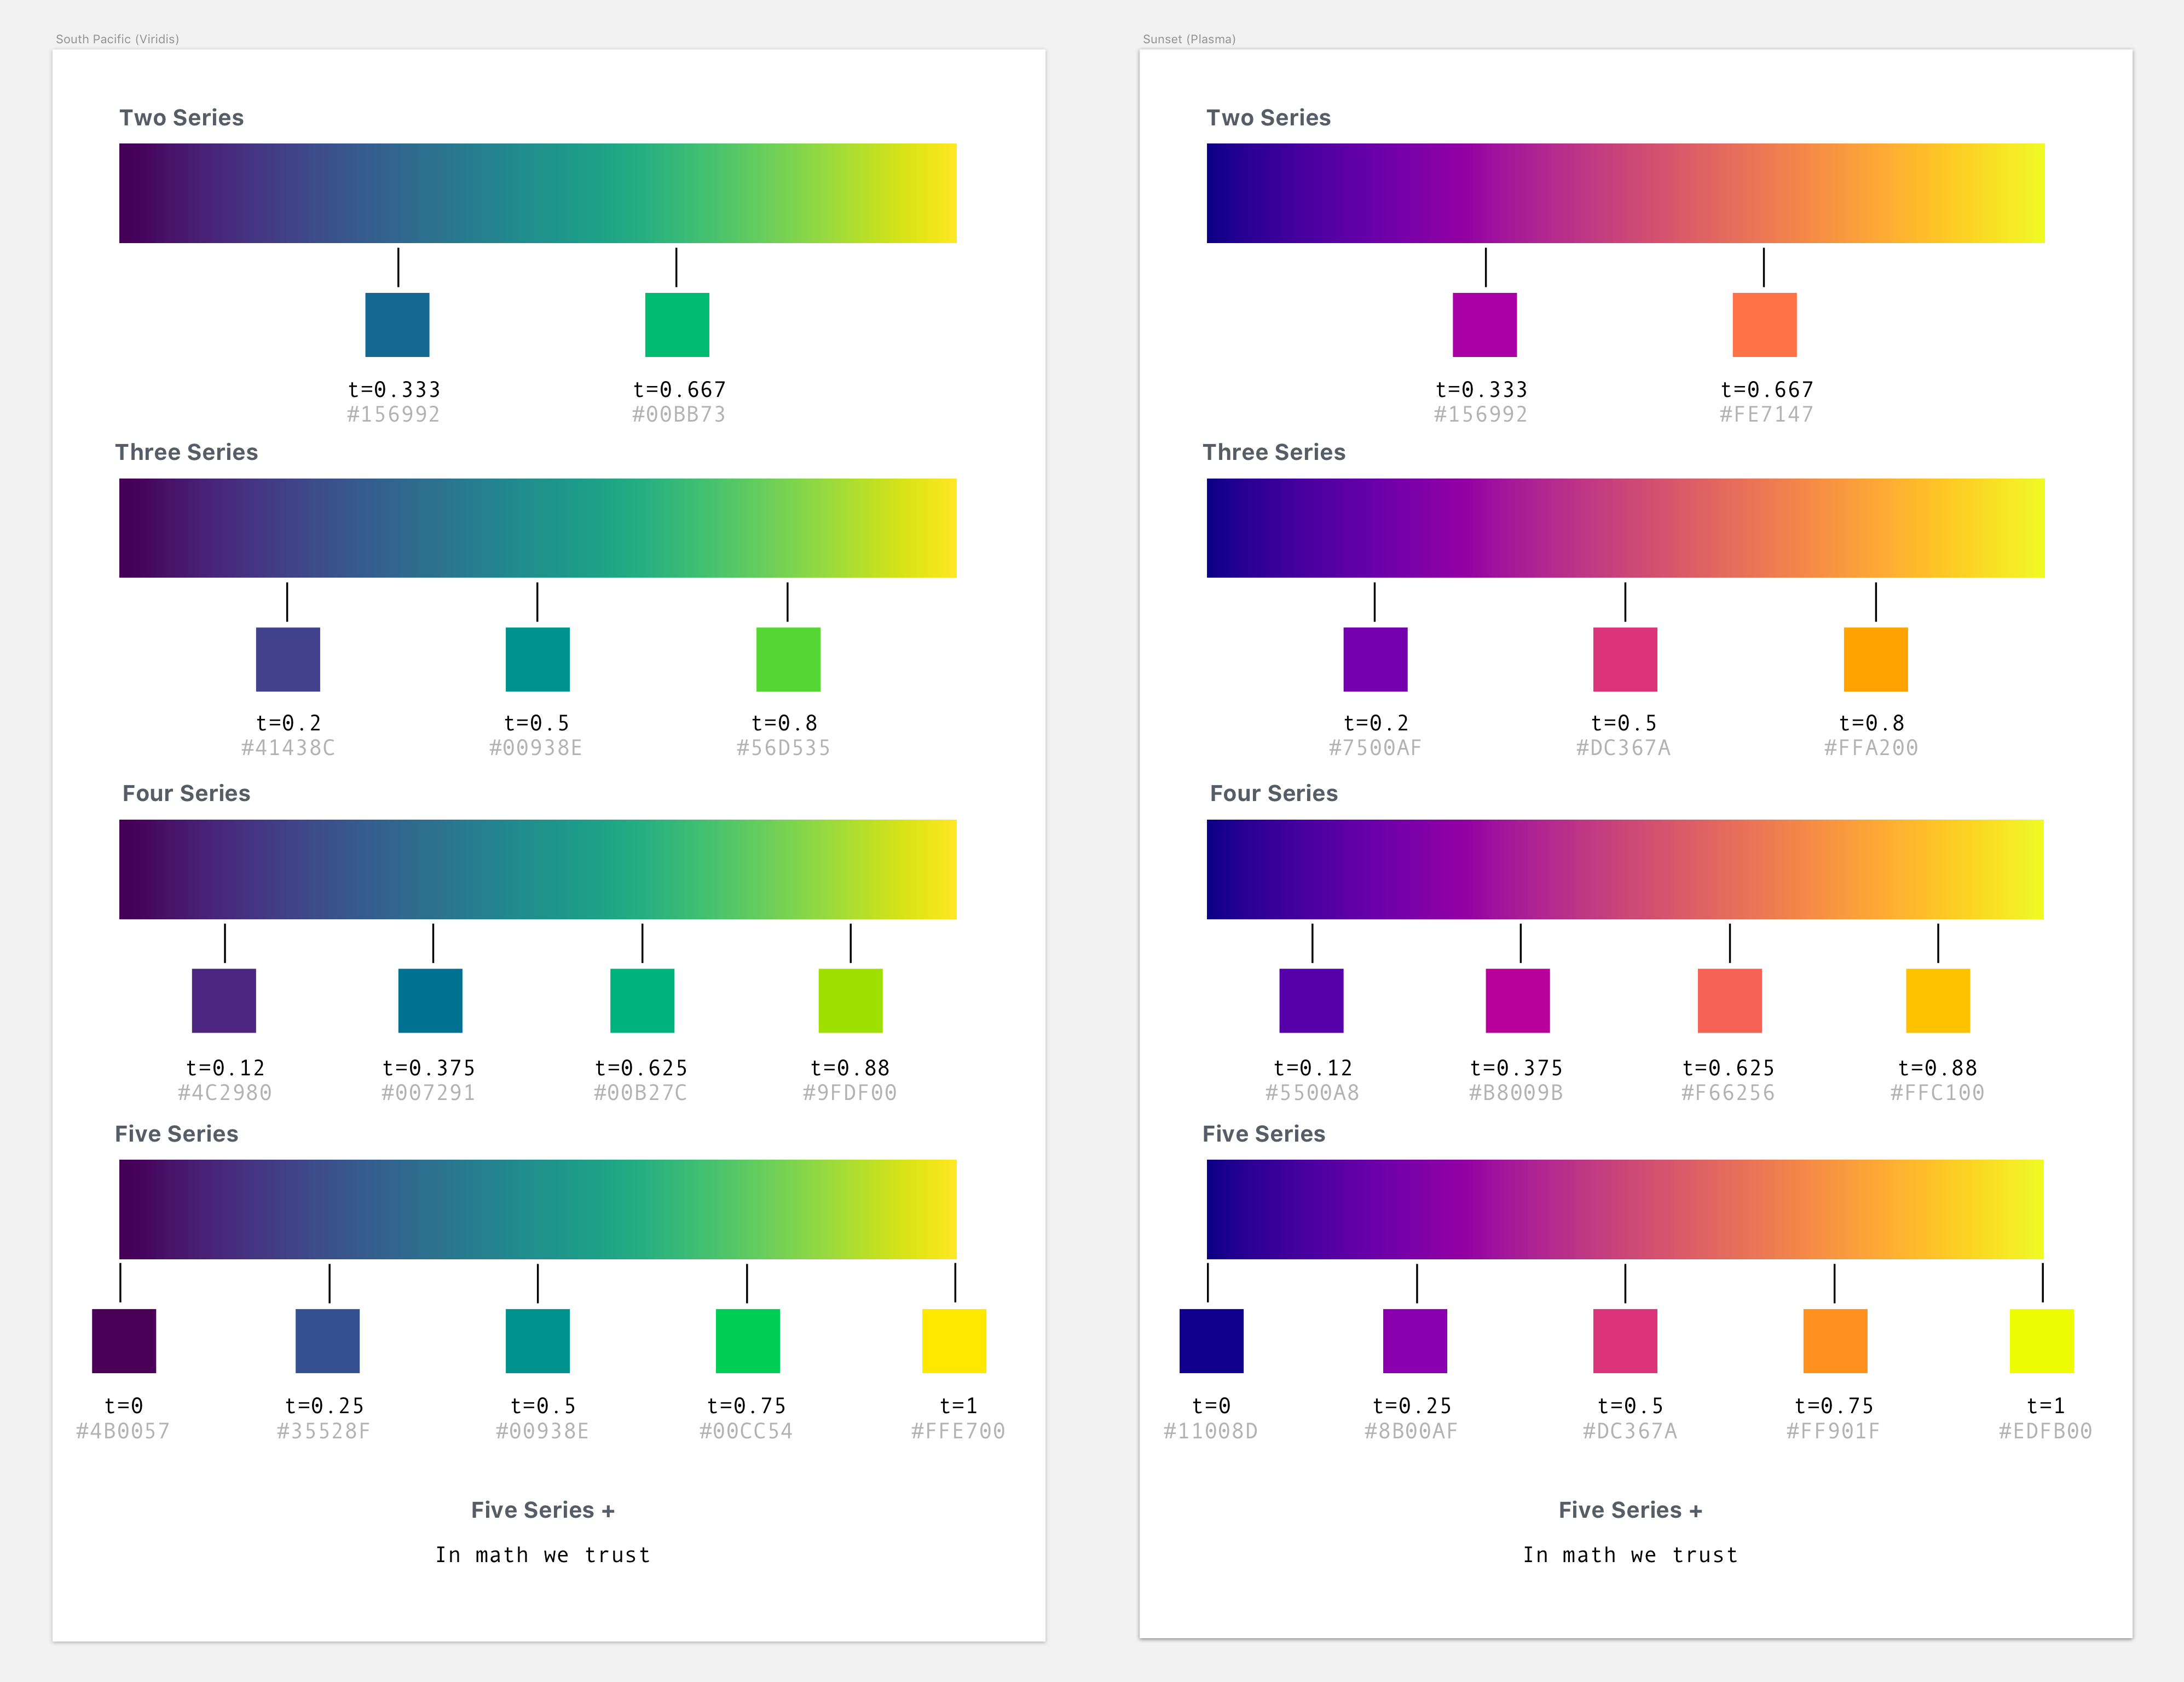This screenshot has width=2184, height=1682.
Task: Select the #00BB73 hex label text
Action: coord(679,414)
